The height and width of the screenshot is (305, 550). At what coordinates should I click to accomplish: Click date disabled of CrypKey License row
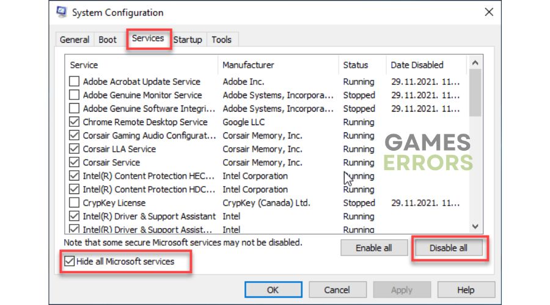pos(425,203)
